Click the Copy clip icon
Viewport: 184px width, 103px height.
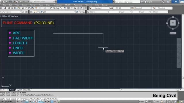(26, 8)
